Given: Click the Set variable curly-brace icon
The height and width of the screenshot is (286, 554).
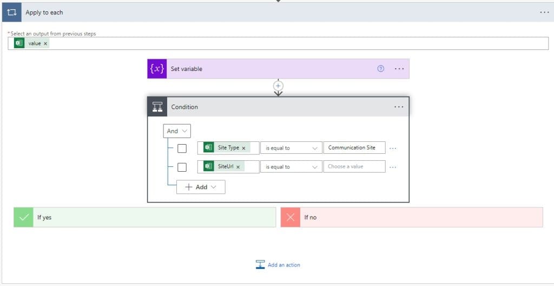Looking at the screenshot, I should click(157, 69).
